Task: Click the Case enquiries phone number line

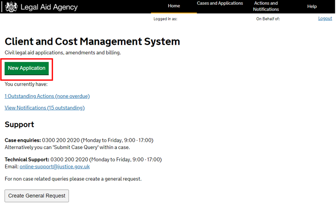Action: (79, 140)
